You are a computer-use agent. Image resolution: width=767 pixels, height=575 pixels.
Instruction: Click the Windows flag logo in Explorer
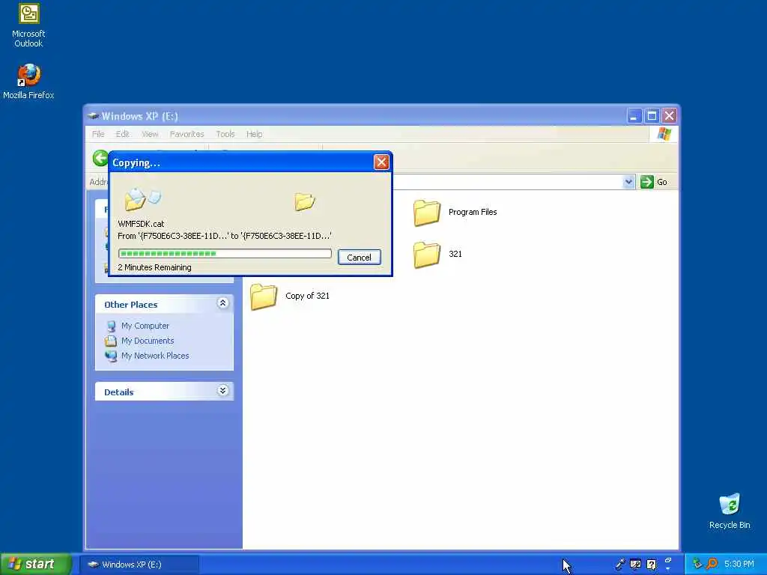point(664,133)
